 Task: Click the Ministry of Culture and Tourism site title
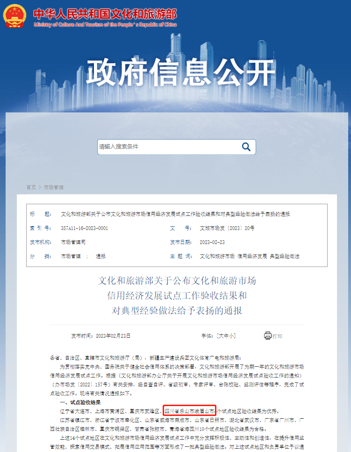105,17
